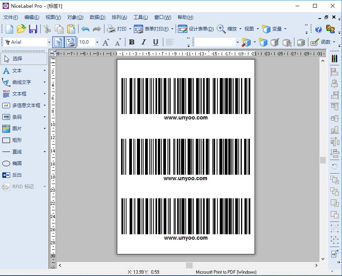This screenshot has height=276, width=342.
Task: Redo with the grey arrow icon
Action: 97,29
